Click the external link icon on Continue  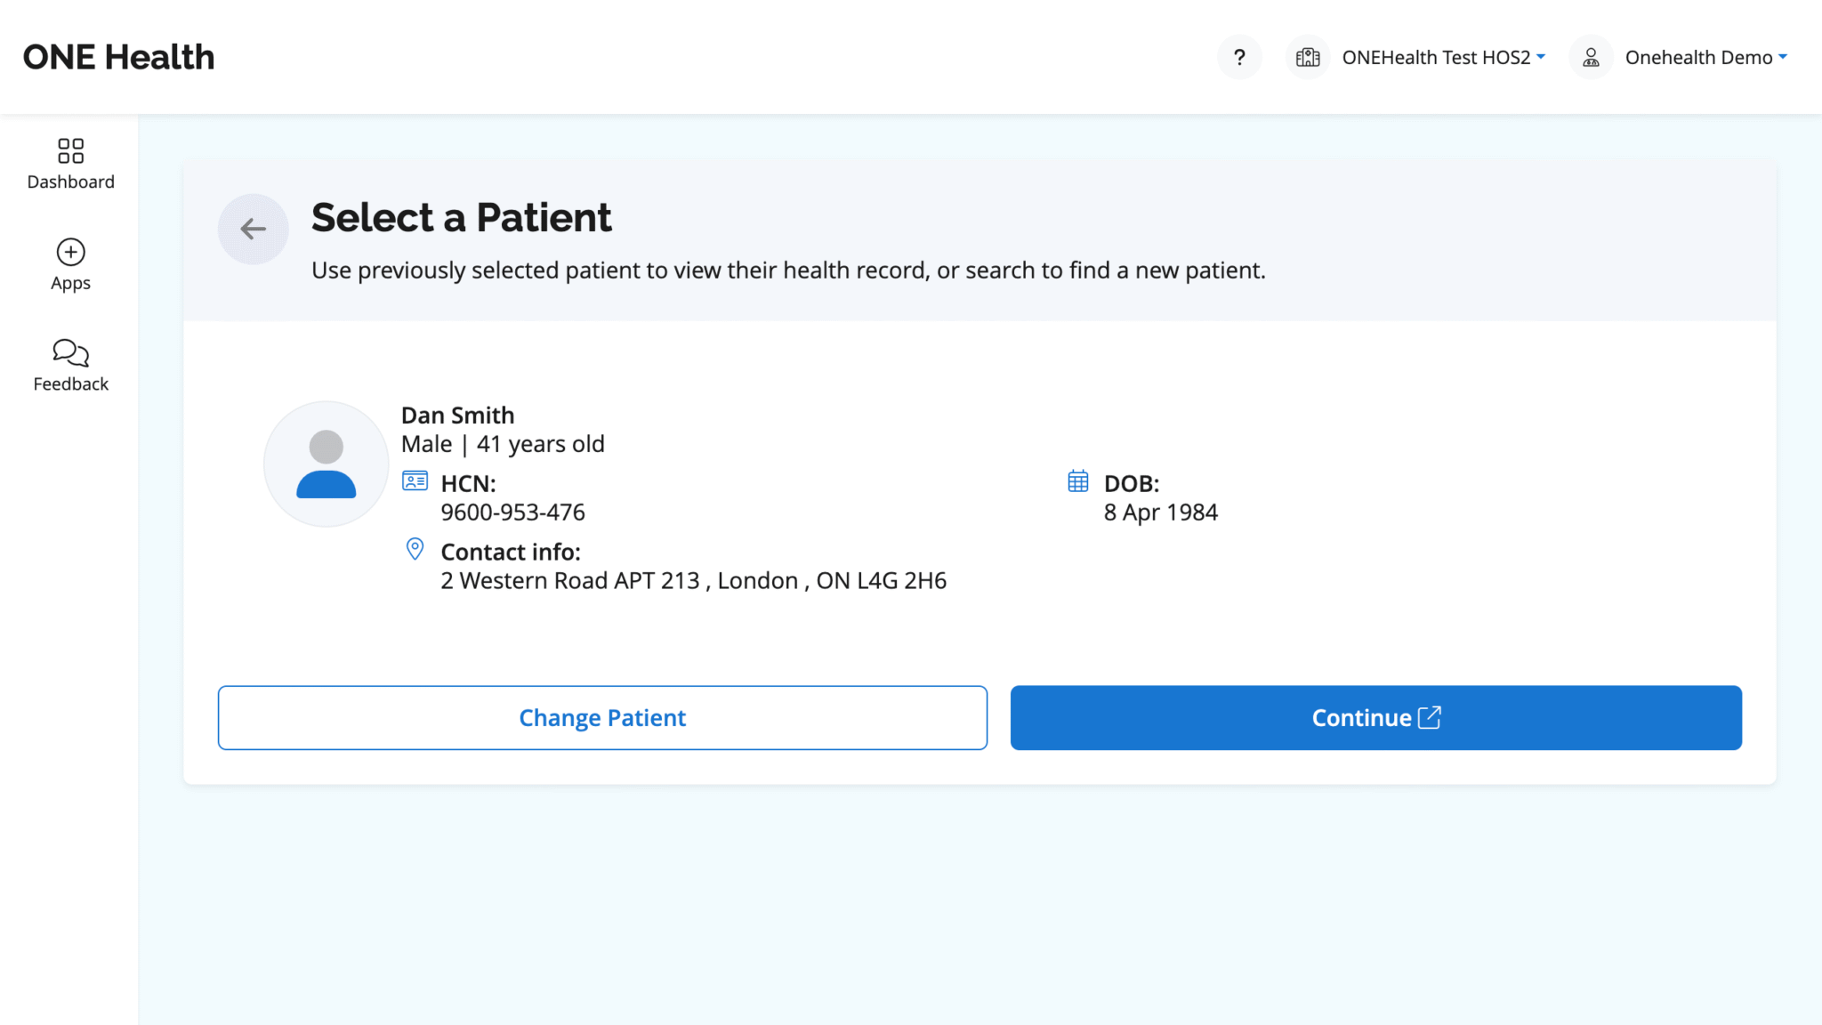click(x=1429, y=717)
